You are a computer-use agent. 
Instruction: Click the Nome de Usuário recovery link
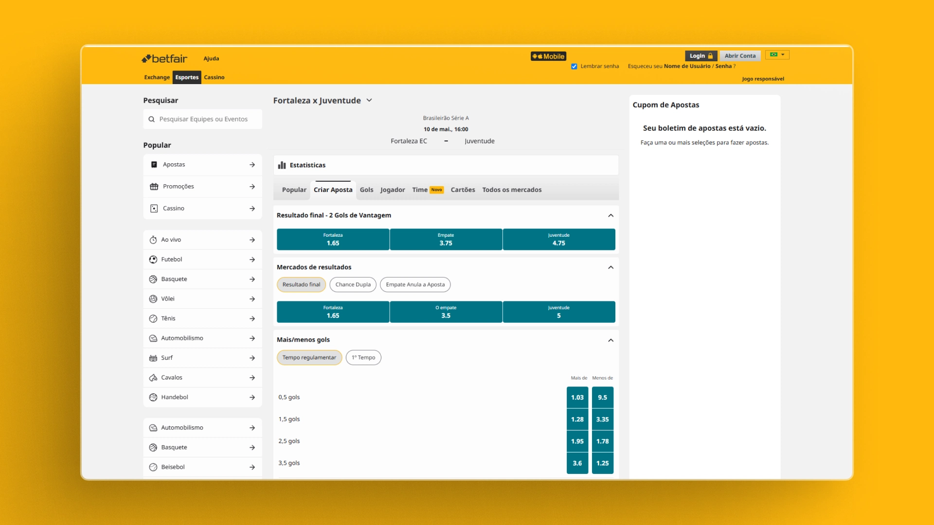click(x=687, y=67)
